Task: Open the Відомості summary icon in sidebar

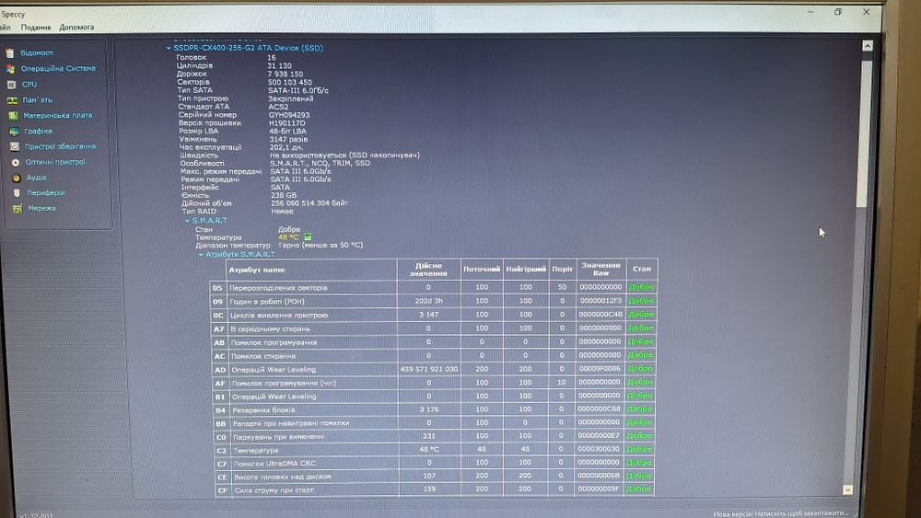Action: [x=9, y=52]
